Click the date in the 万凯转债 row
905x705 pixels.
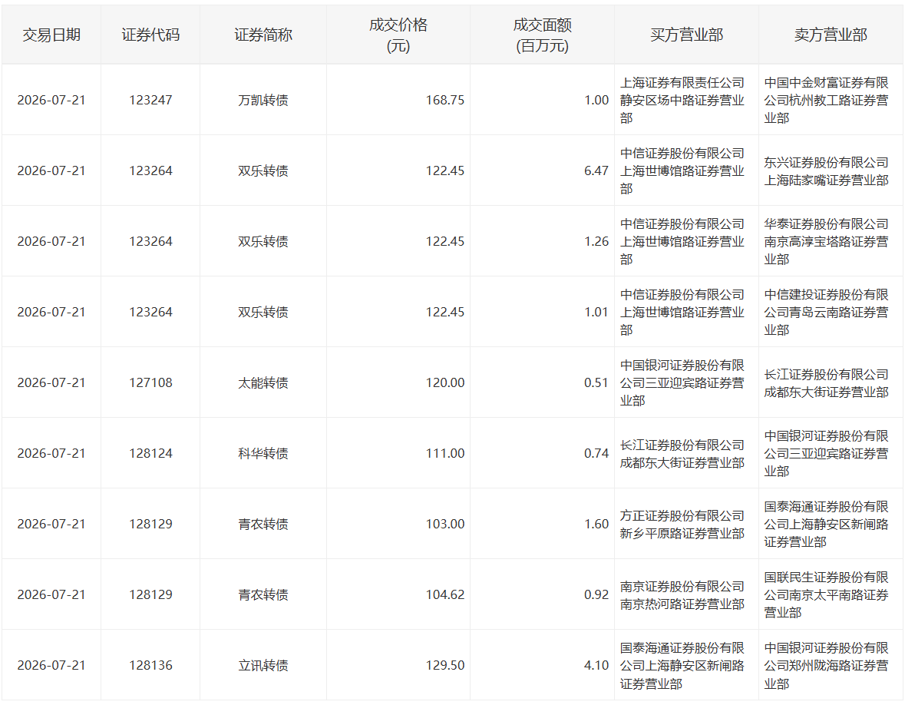pos(51,100)
